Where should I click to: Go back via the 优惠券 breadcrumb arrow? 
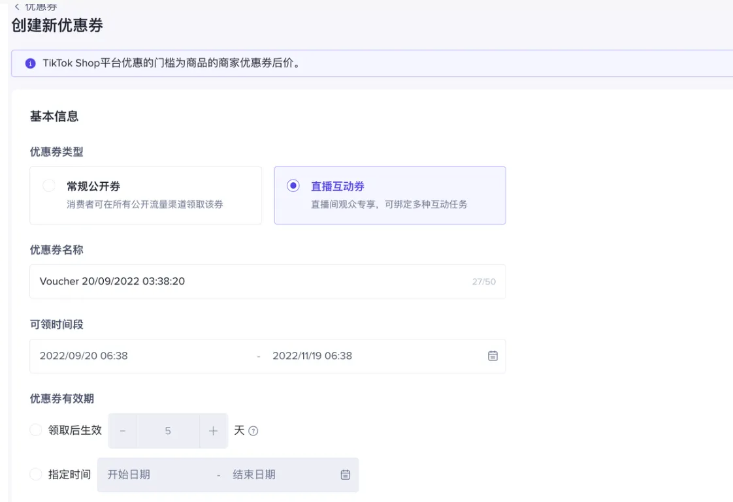(x=17, y=7)
